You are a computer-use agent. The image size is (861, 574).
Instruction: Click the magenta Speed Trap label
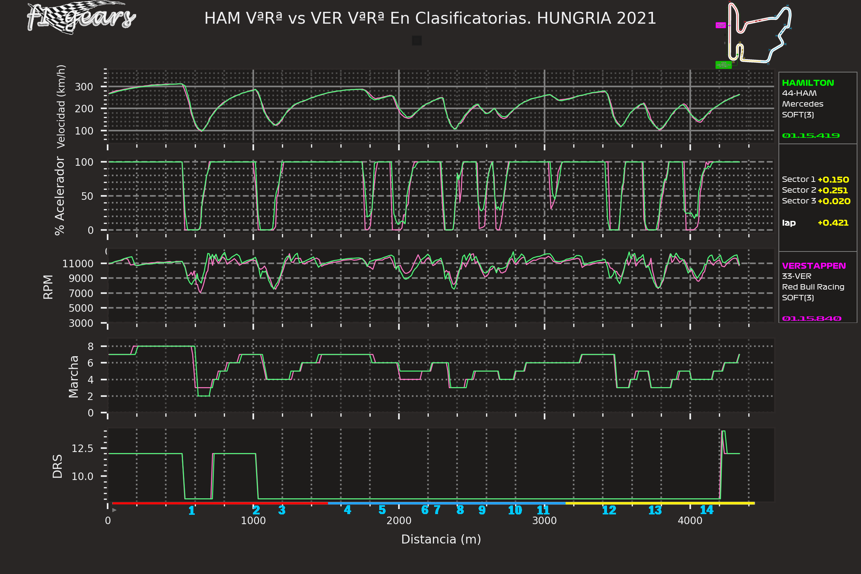pos(720,25)
